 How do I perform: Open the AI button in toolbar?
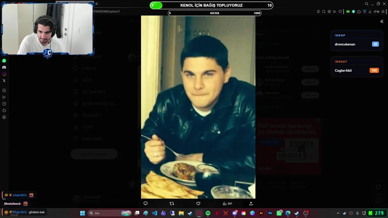click(376, 12)
